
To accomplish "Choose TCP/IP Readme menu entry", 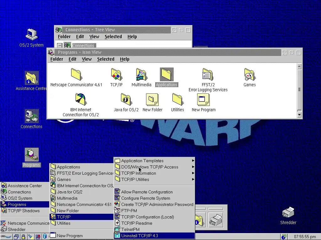I will pos(154,223).
